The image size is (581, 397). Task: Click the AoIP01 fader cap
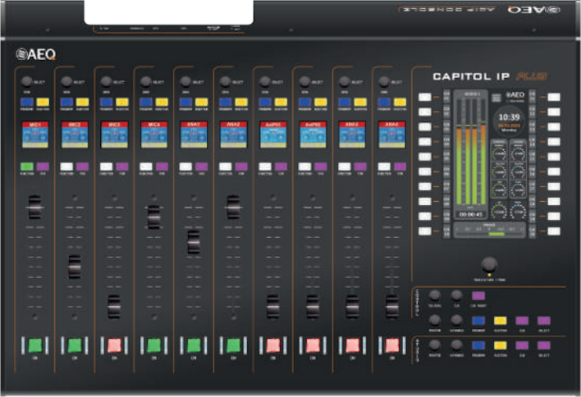[272, 307]
